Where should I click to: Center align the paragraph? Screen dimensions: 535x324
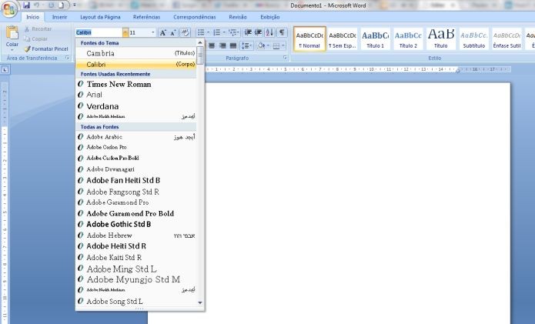click(212, 45)
